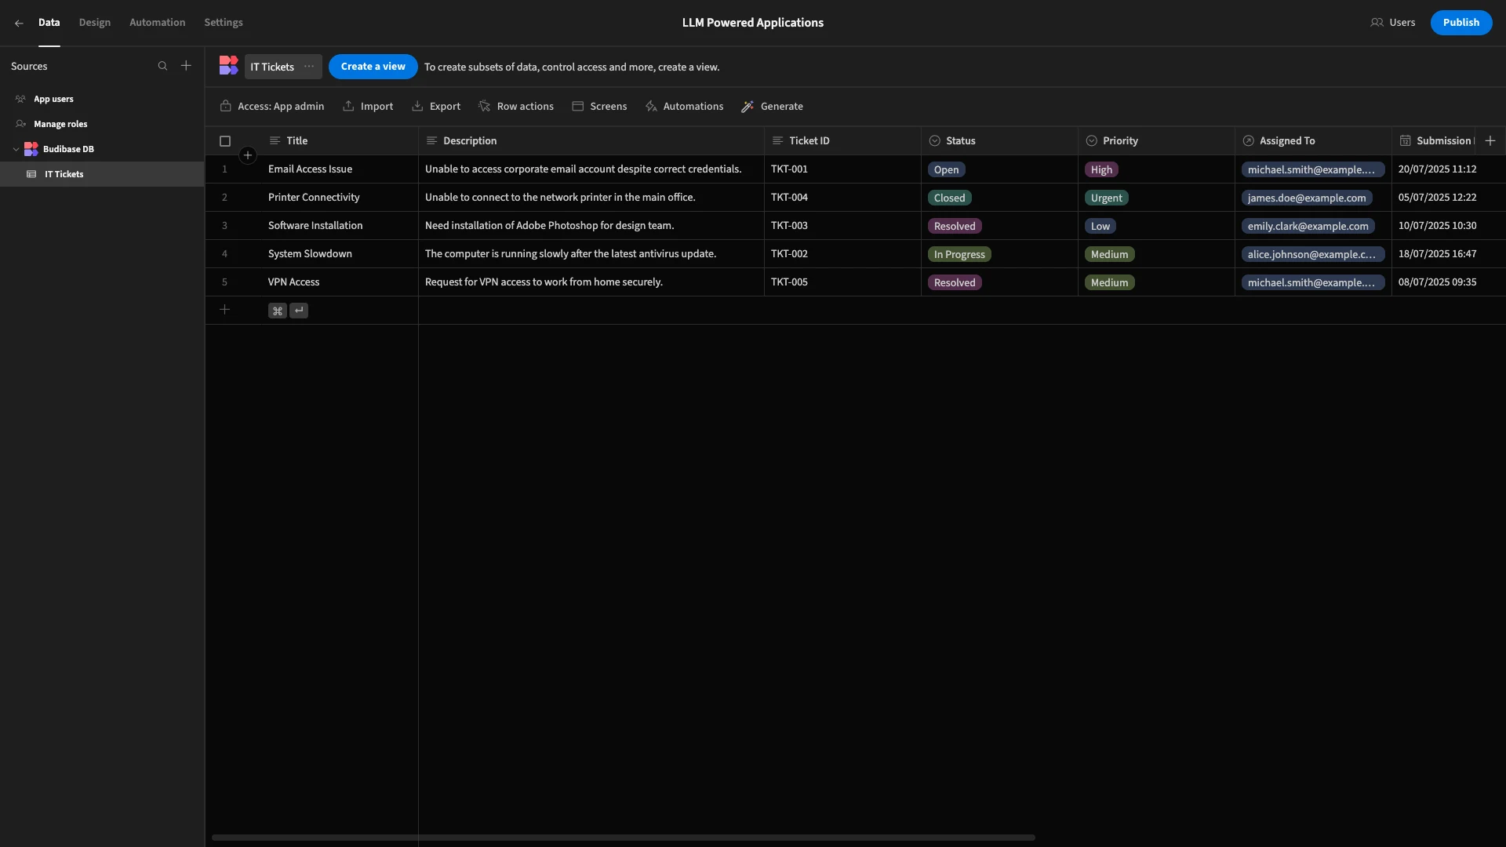
Task: Open the Title column header menu
Action: tap(340, 141)
